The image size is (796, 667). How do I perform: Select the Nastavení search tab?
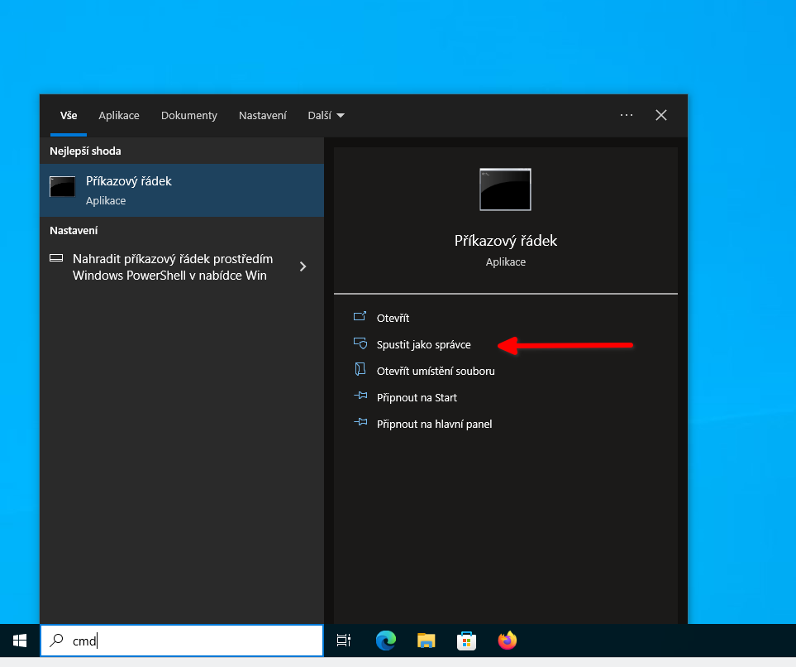click(x=263, y=116)
